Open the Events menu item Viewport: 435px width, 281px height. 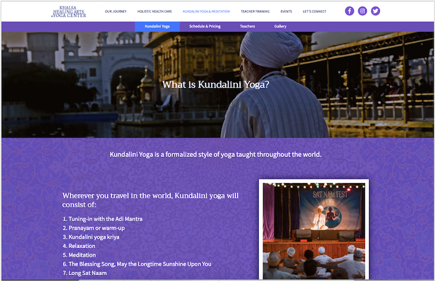(286, 11)
